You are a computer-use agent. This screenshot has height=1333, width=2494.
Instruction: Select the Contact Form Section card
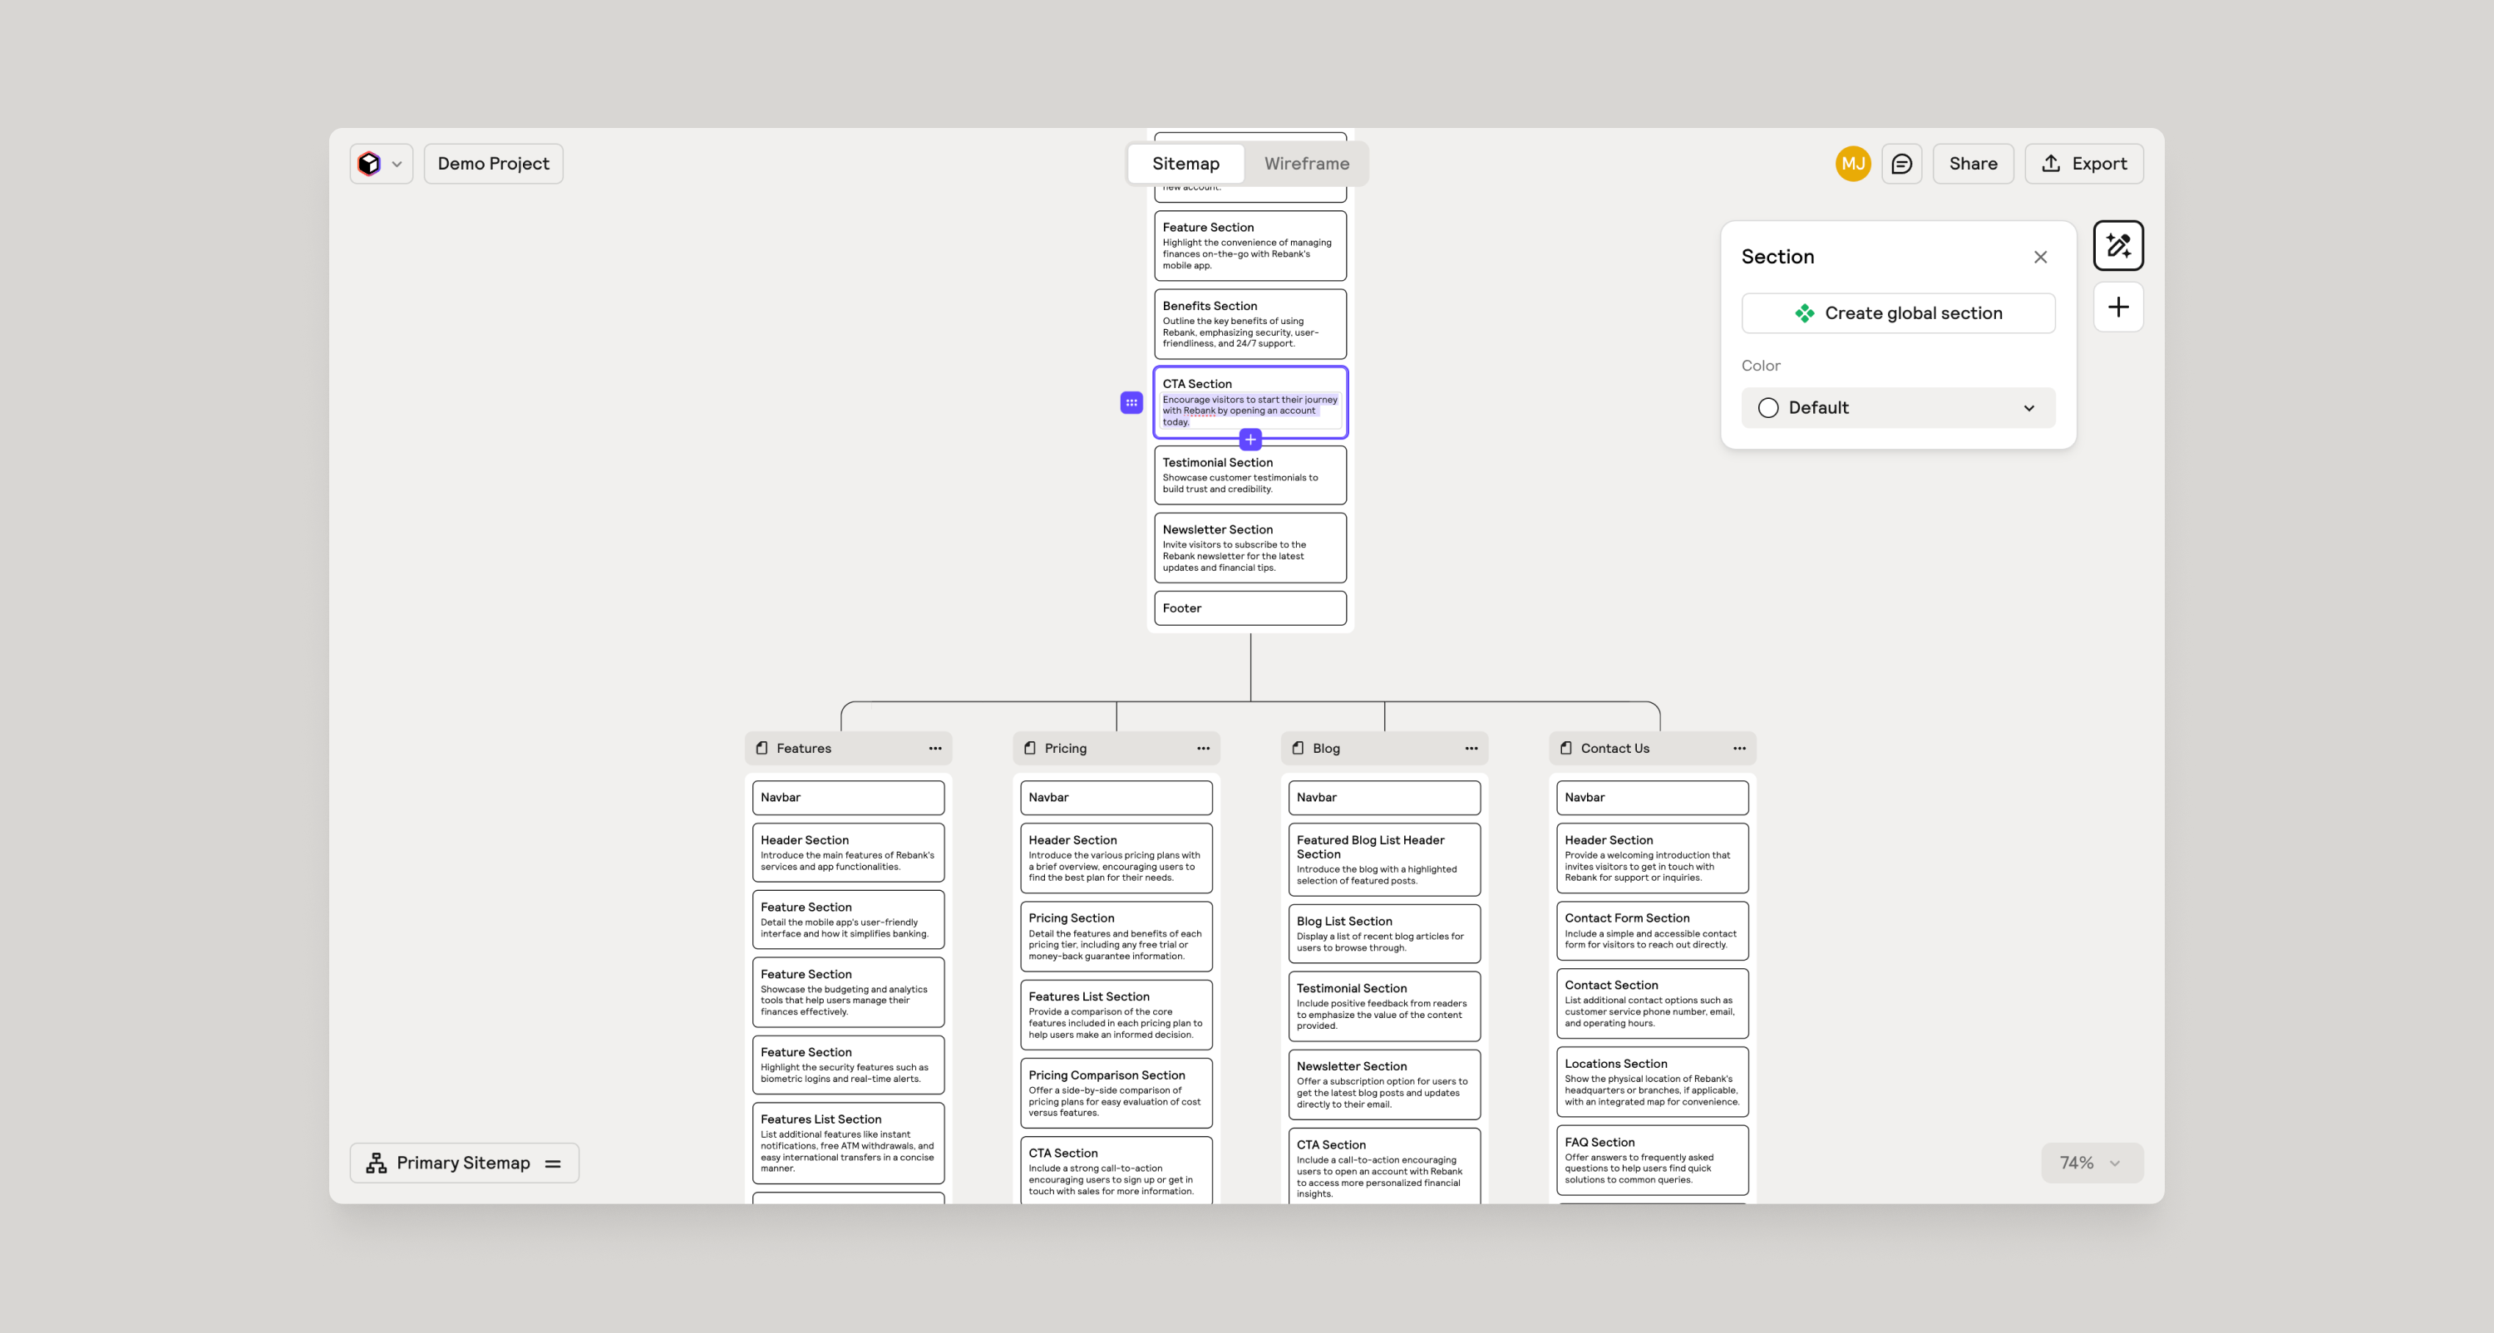click(x=1653, y=930)
